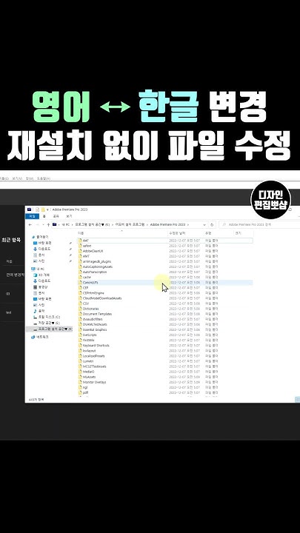The image size is (300, 533).
Task: Select the AutoTranscription folder name
Action: pyautogui.click(x=95, y=272)
